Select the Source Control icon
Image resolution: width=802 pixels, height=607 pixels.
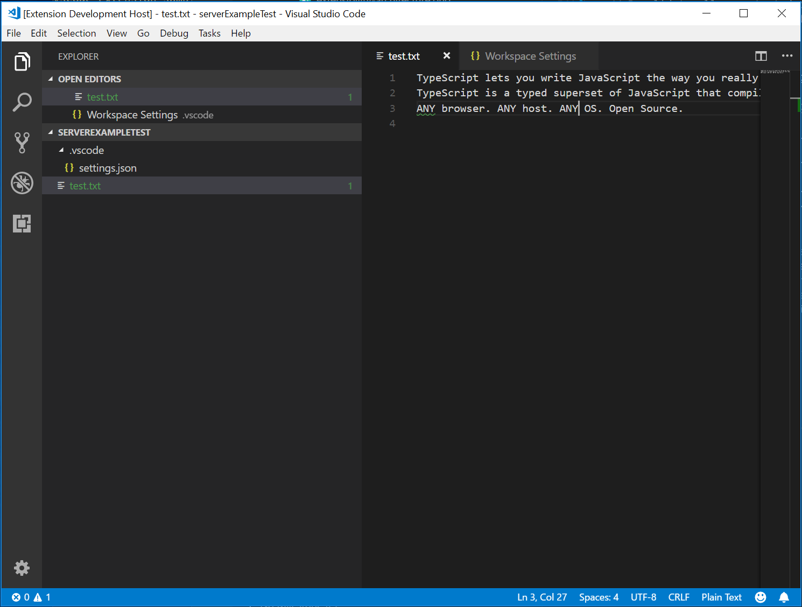click(x=22, y=142)
